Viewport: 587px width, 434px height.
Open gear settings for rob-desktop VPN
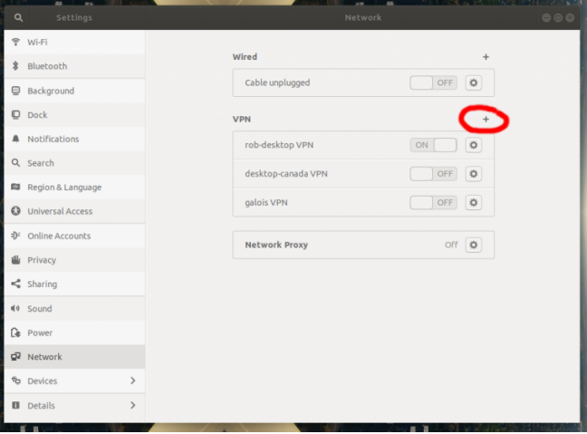(473, 145)
